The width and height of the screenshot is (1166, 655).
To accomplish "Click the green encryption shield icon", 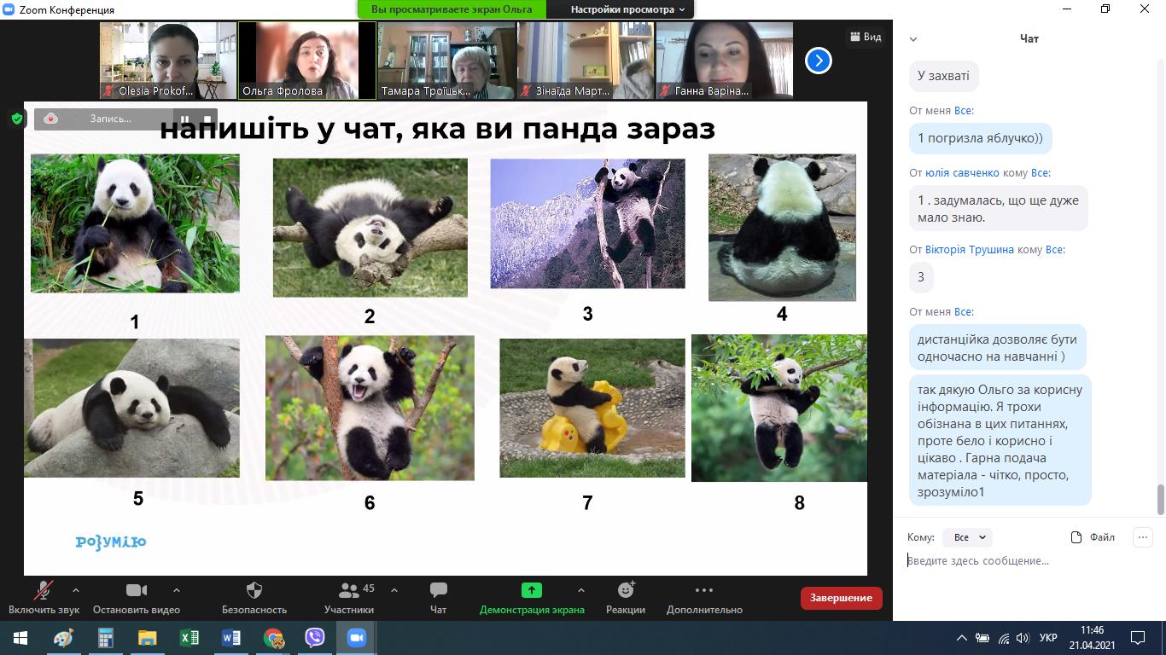I will 16,119.
